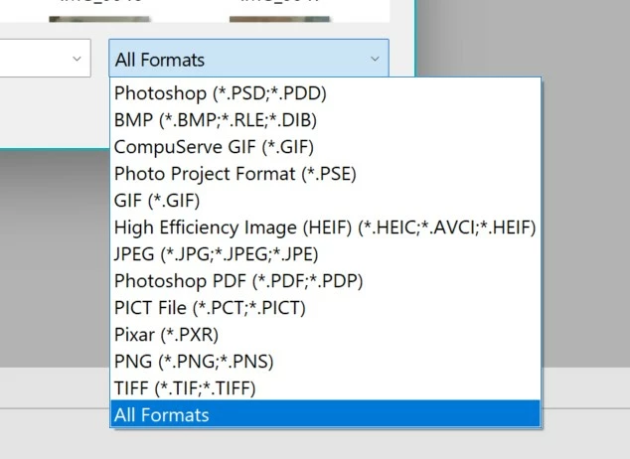630x459 pixels.
Task: Select Photoshop (*.PSD;*.PDD) format
Action: pos(326,93)
